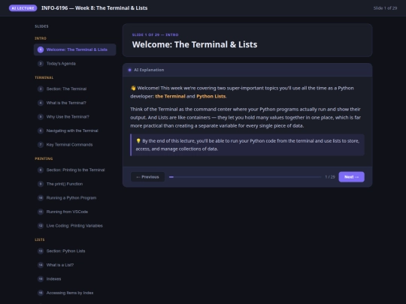Image resolution: width=406 pixels, height=304 pixels.
Task: Click the number 8 badge beside Printing section
Action: tap(41, 170)
